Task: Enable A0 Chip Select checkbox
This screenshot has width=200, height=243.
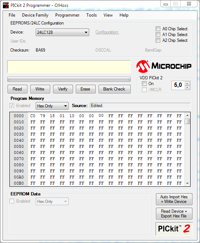Action: pyautogui.click(x=158, y=29)
